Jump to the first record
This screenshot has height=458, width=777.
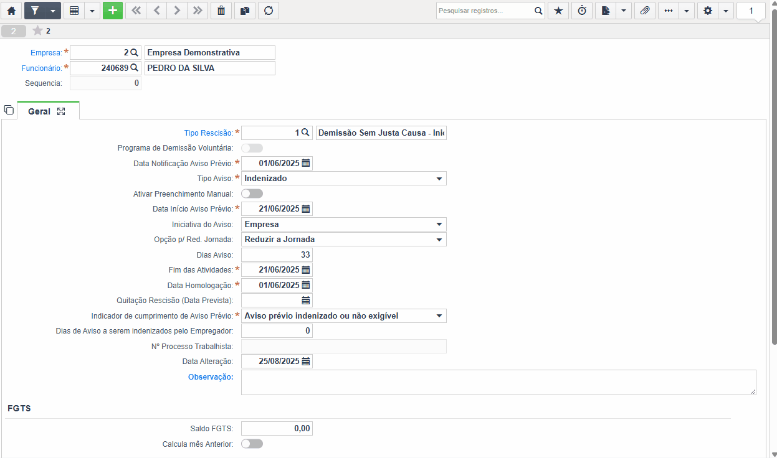[x=136, y=11]
